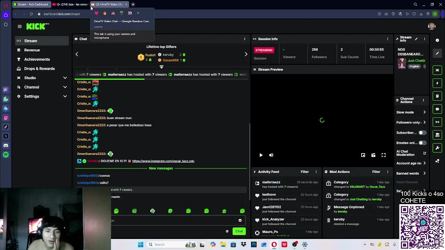
Task: Open Stream info options menu
Action: (x=424, y=39)
